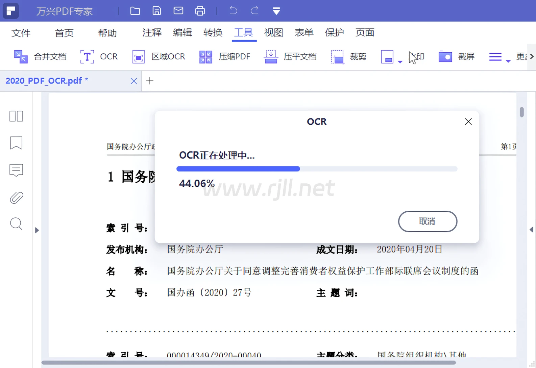
Task: Select the OCR tool in toolbar
Action: [99, 57]
